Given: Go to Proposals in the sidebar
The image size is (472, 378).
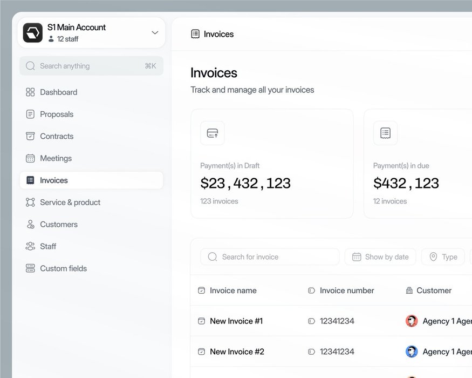Looking at the screenshot, I should [92, 114].
